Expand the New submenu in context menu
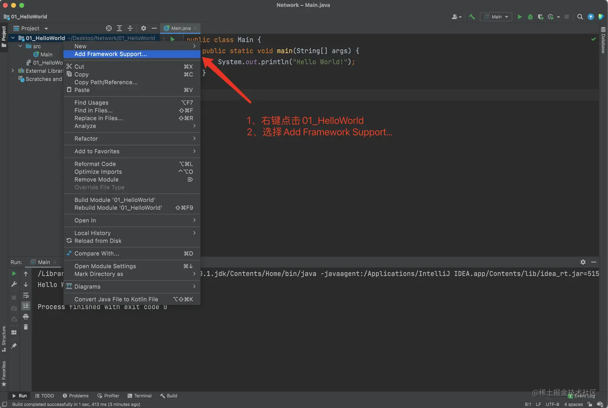608x408 pixels. click(132, 46)
